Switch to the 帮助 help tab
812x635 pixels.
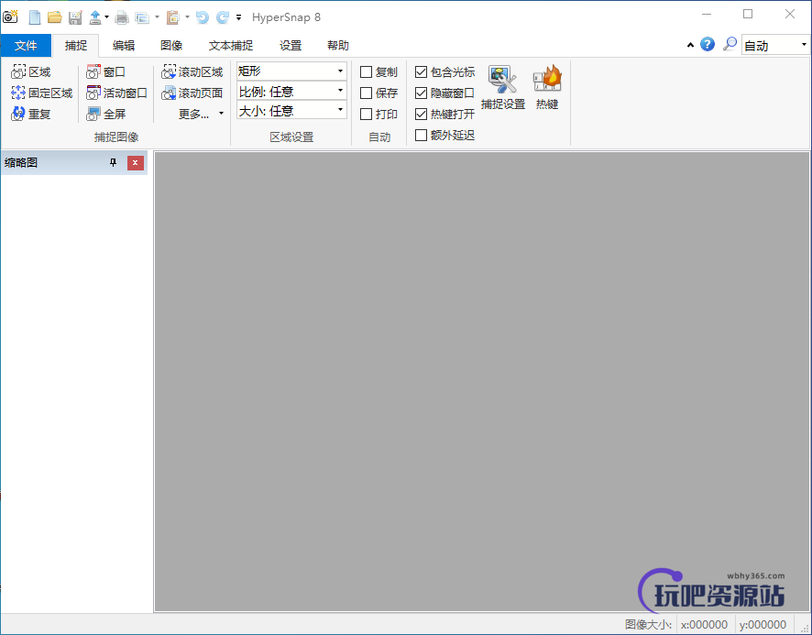[338, 46]
